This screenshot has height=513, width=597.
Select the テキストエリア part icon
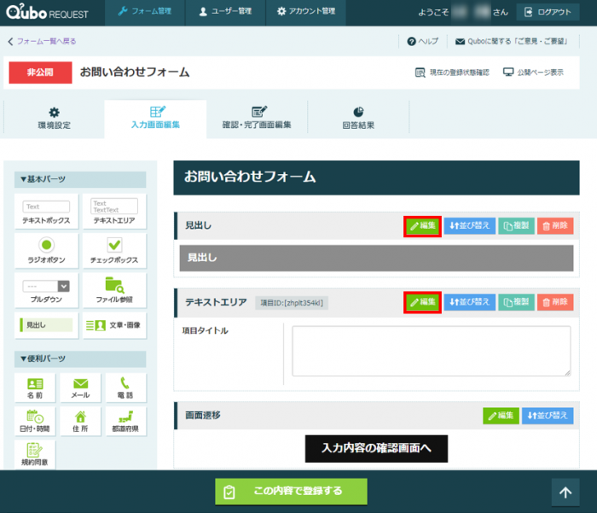click(x=115, y=212)
